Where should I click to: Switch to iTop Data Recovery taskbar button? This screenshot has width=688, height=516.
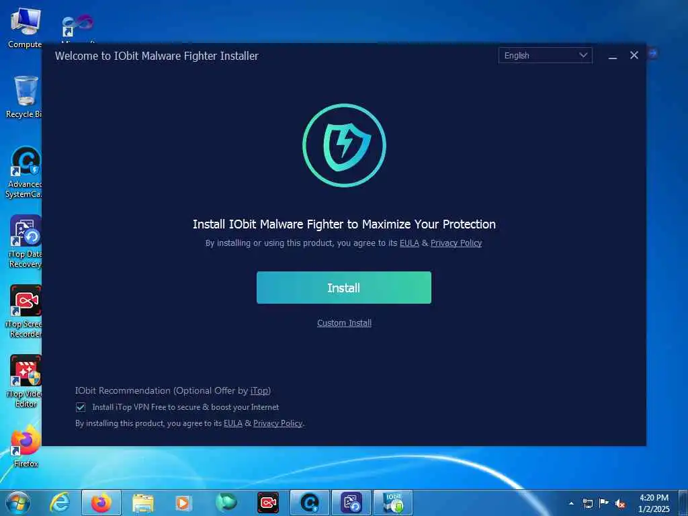tap(351, 503)
